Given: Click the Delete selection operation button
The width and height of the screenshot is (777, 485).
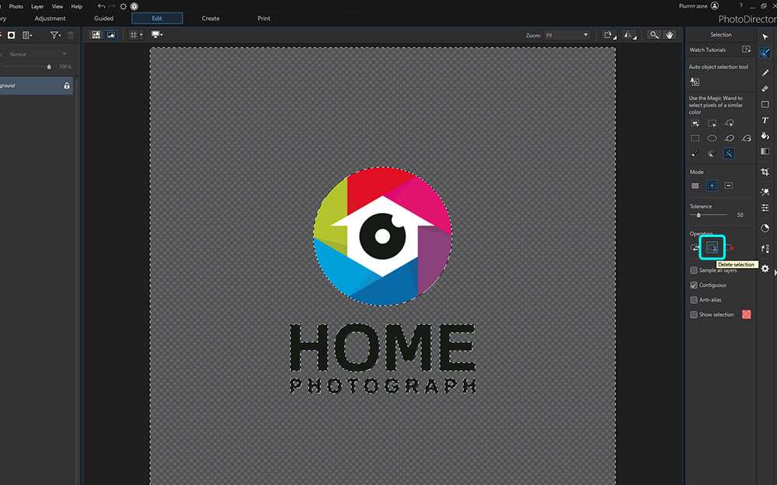Looking at the screenshot, I should (x=712, y=247).
